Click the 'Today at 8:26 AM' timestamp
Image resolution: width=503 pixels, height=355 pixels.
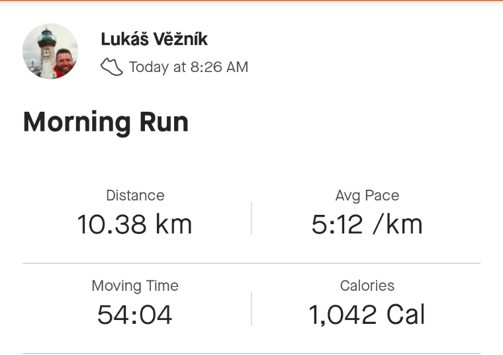coord(189,67)
